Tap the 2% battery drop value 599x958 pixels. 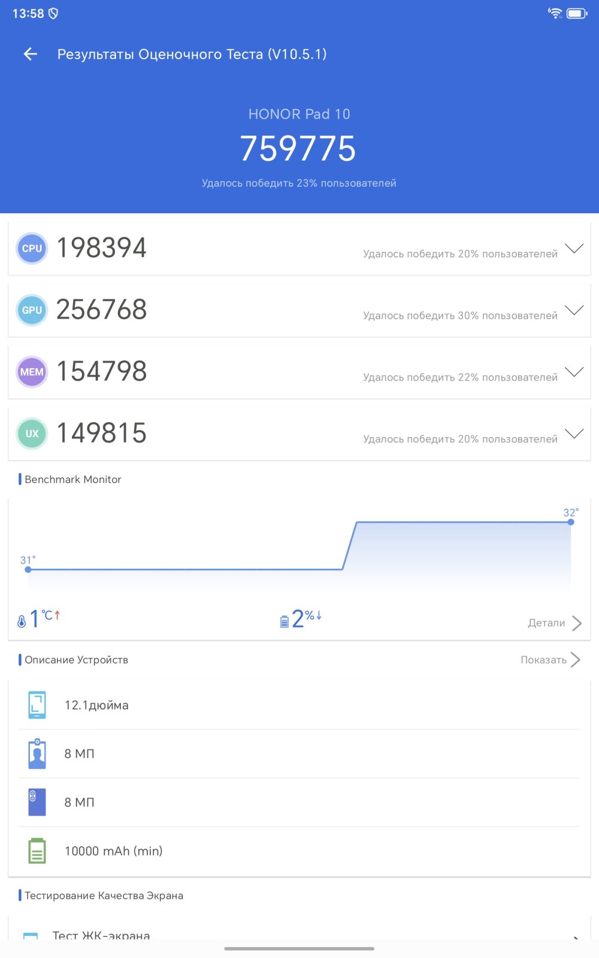[x=307, y=619]
